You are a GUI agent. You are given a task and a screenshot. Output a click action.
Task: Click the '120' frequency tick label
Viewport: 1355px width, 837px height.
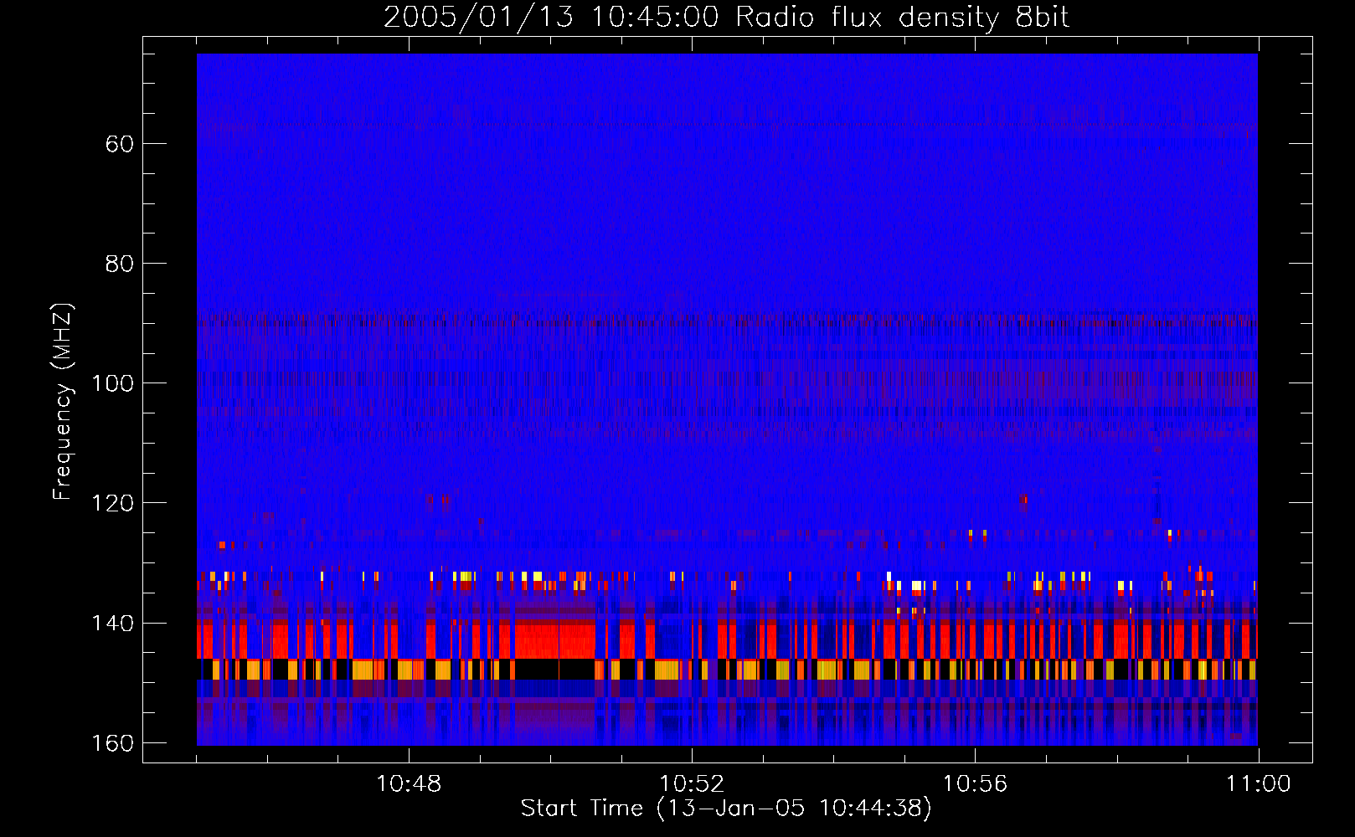tap(112, 503)
